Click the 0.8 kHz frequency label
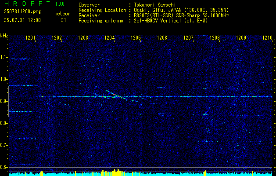 [x=4, y=123]
